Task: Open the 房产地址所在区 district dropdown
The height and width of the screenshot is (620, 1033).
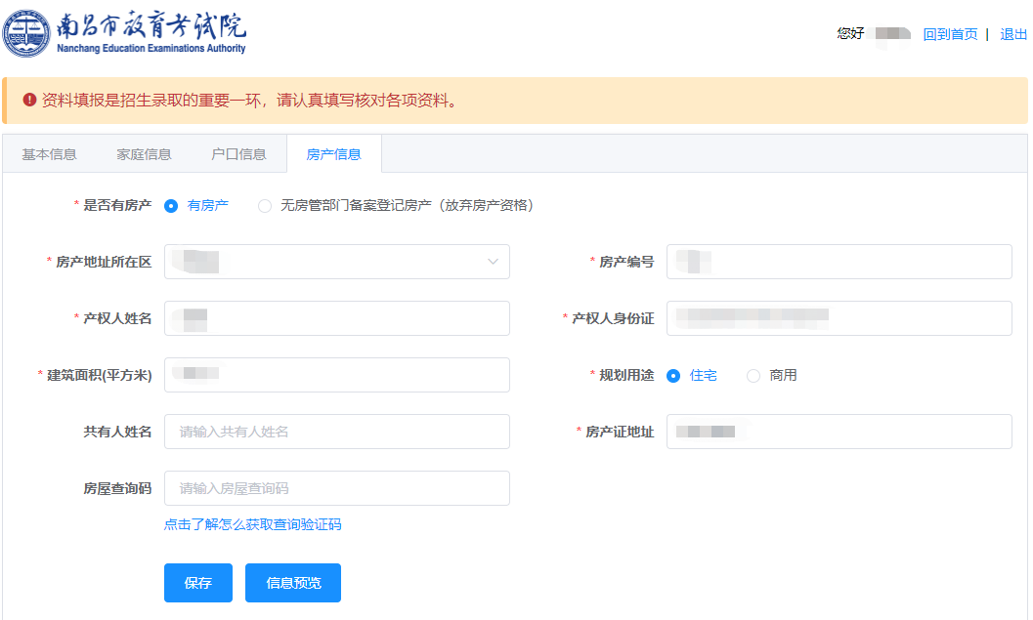Action: 336,262
